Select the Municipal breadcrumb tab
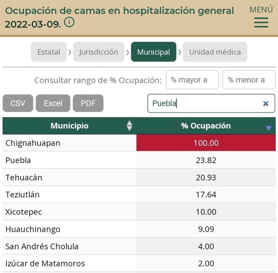 click(x=154, y=52)
